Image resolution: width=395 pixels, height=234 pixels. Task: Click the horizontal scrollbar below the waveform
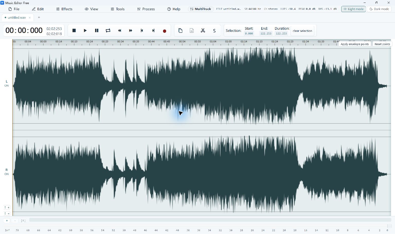(210, 220)
